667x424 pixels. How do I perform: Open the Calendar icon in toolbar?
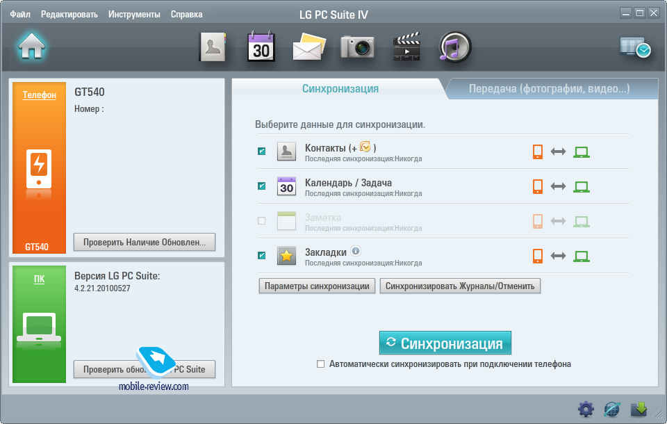pyautogui.click(x=261, y=47)
